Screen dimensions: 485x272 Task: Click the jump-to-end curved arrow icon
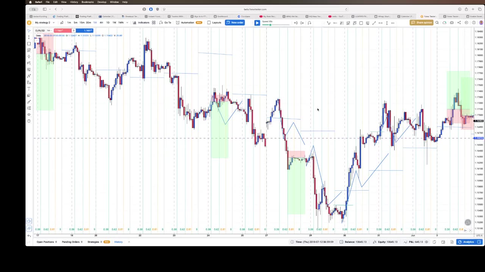point(309,23)
